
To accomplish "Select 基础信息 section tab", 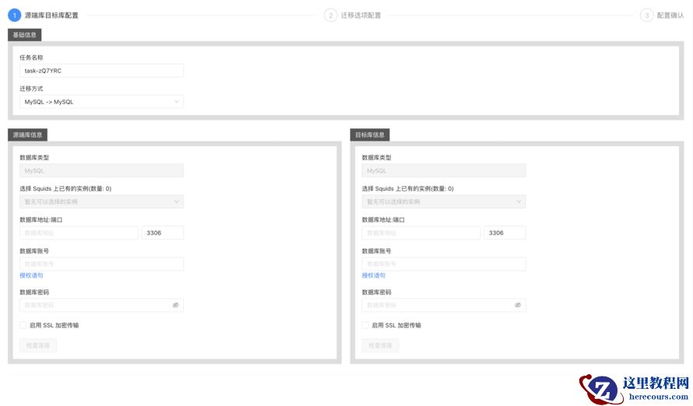I will coord(25,35).
